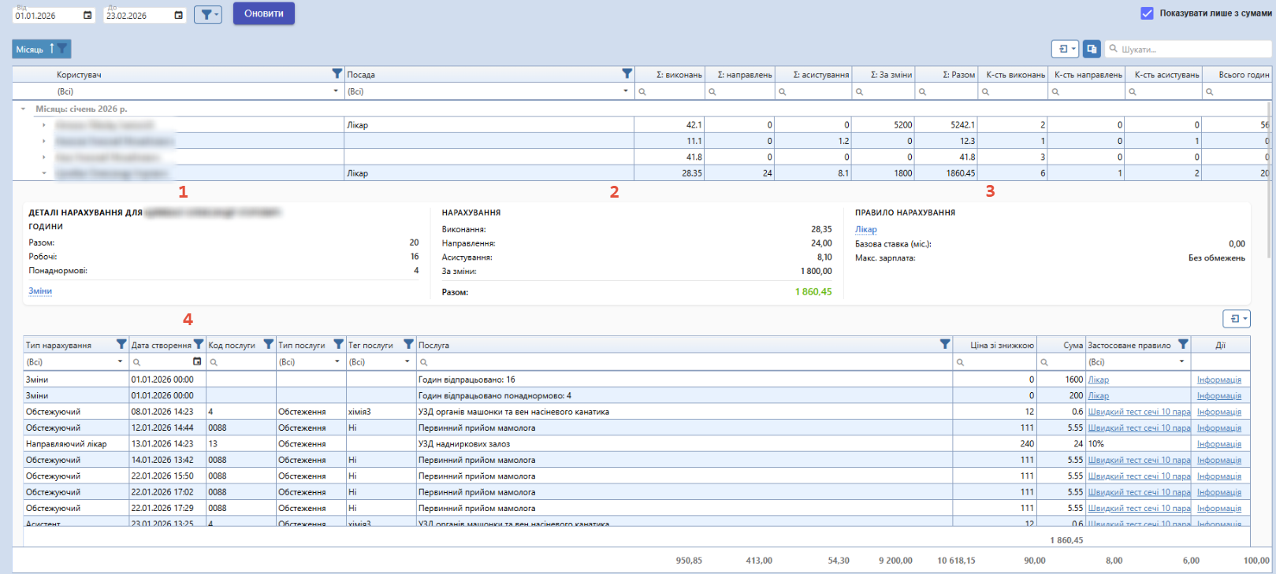Screen dimensions: 1276x574
Task: Click the filter icon in the Посада column header
Action: pyautogui.click(x=627, y=74)
